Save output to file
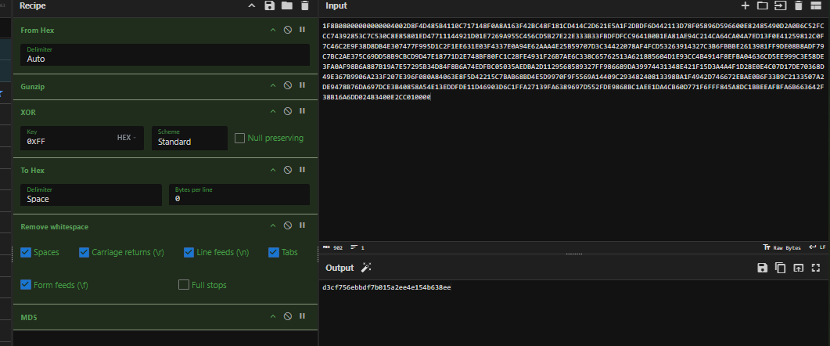The image size is (830, 346). point(762,268)
